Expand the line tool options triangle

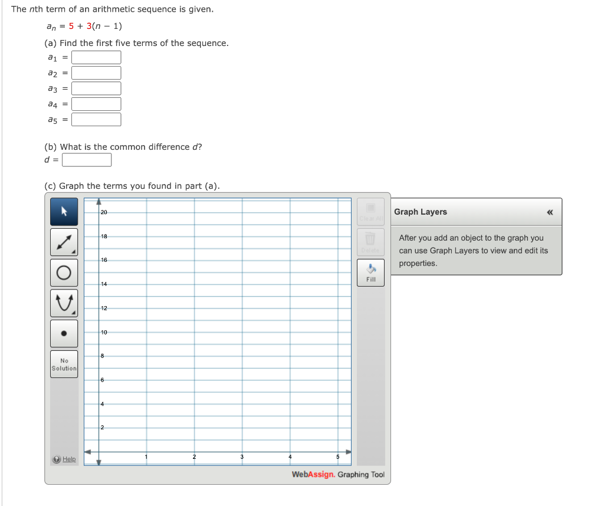tap(74, 251)
